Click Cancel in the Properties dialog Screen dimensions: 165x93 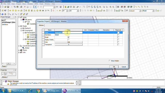point(124,67)
